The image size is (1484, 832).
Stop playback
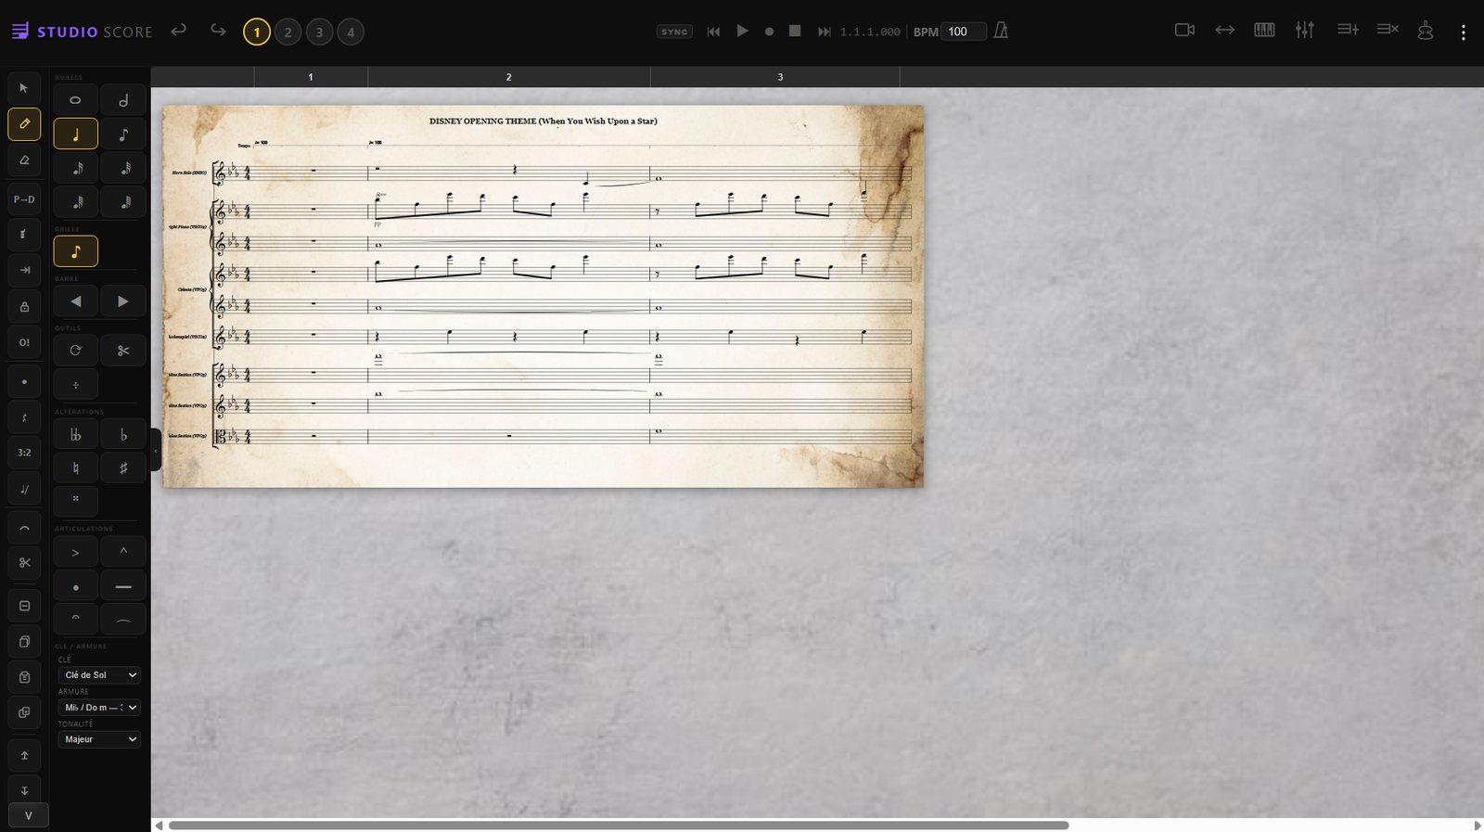coord(795,31)
